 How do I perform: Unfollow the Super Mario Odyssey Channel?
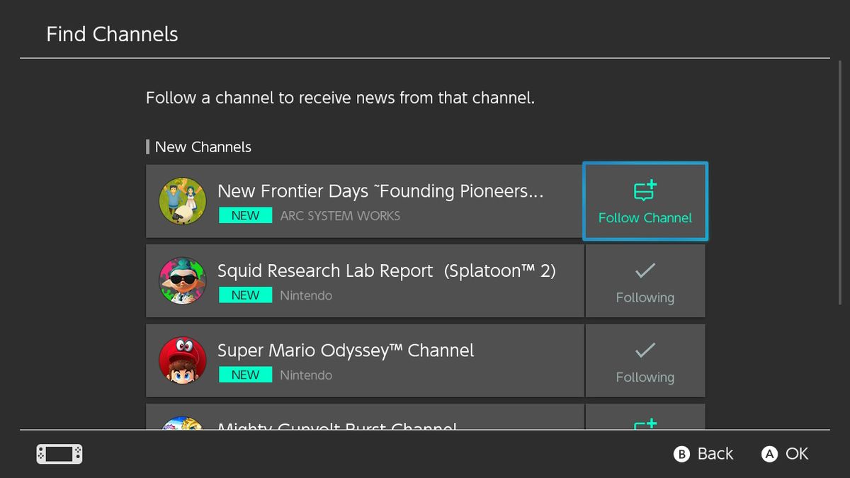(x=645, y=360)
